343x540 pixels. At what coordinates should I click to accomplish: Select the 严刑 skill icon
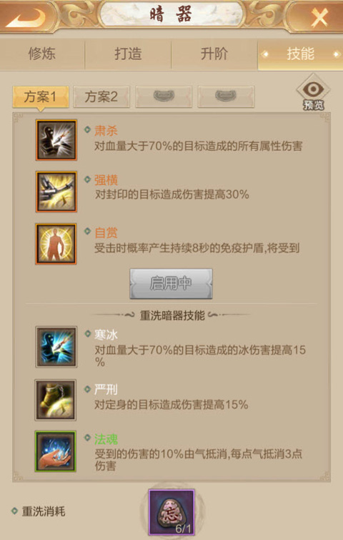pos(56,400)
